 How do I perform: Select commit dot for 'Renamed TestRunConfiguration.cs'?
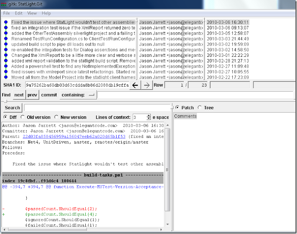6,39
